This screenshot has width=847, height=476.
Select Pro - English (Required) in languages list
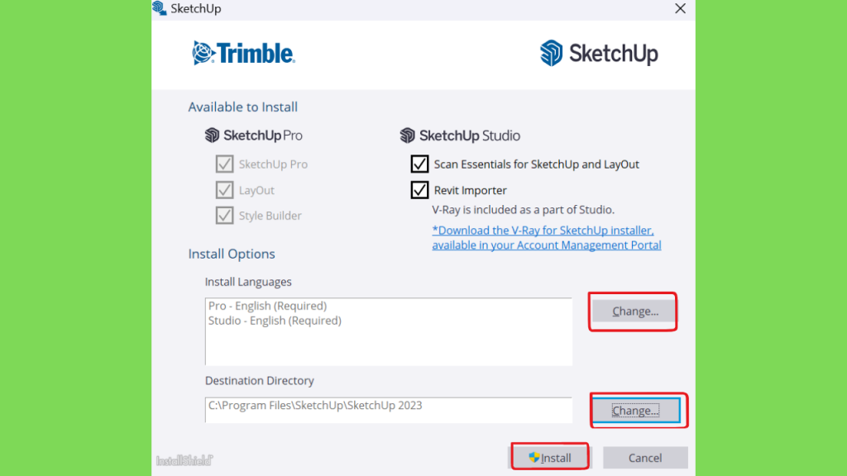tap(267, 306)
